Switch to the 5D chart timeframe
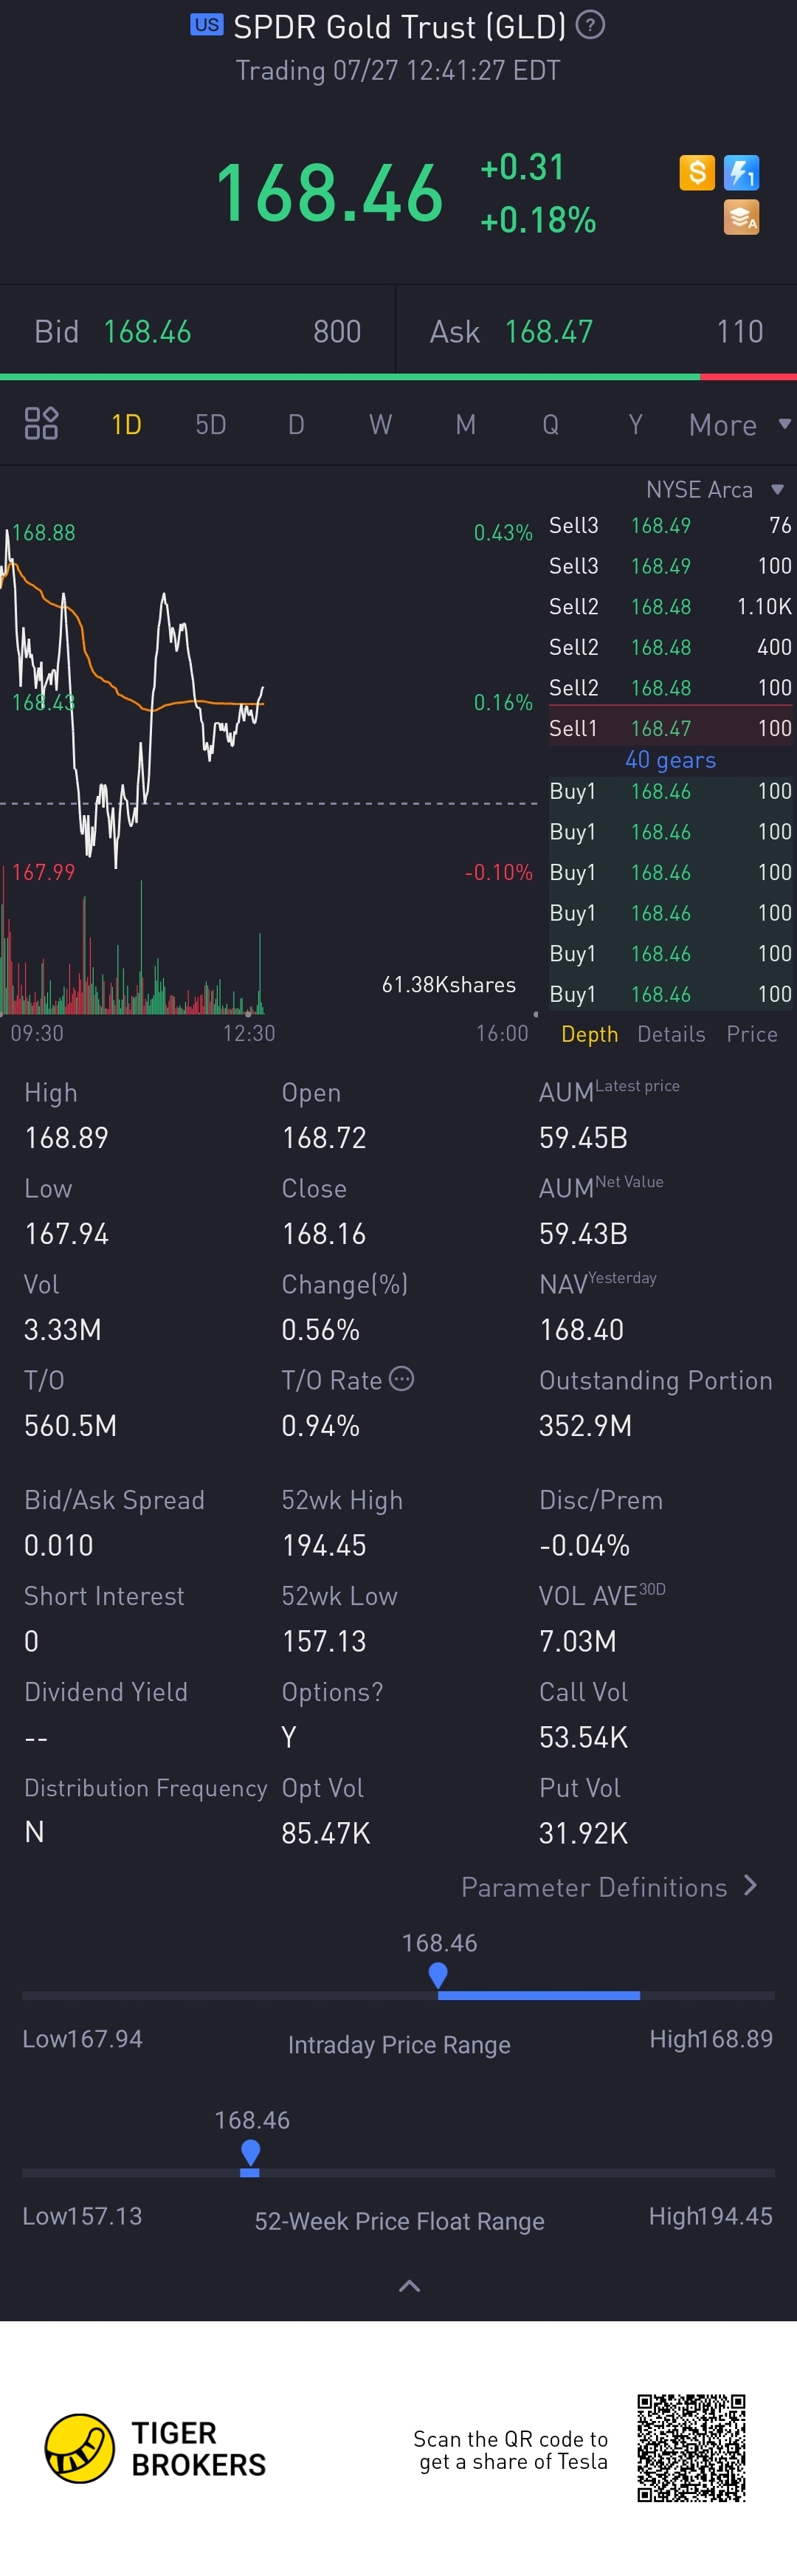 210,425
